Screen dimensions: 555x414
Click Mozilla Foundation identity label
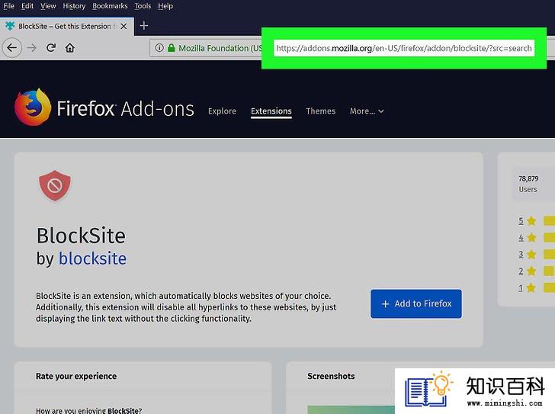pyautogui.click(x=220, y=48)
